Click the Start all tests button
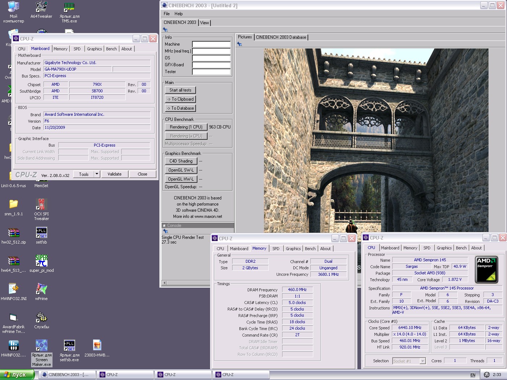This screenshot has height=380, width=507. click(x=180, y=90)
